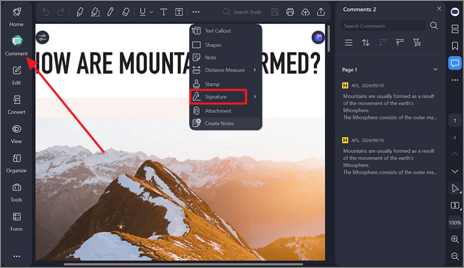The image size is (464, 268).
Task: Open the Tools section in sidebar
Action: (16, 193)
